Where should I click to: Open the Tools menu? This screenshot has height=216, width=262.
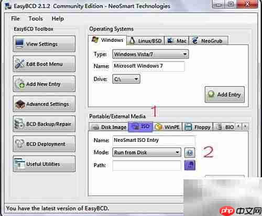36,18
